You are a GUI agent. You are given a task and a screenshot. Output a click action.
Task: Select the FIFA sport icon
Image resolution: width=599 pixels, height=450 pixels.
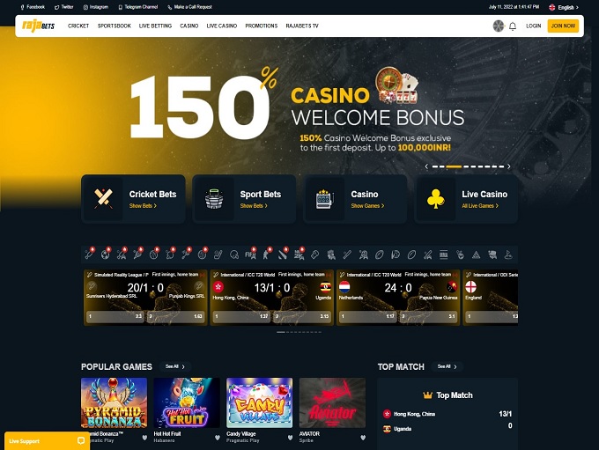(x=250, y=255)
